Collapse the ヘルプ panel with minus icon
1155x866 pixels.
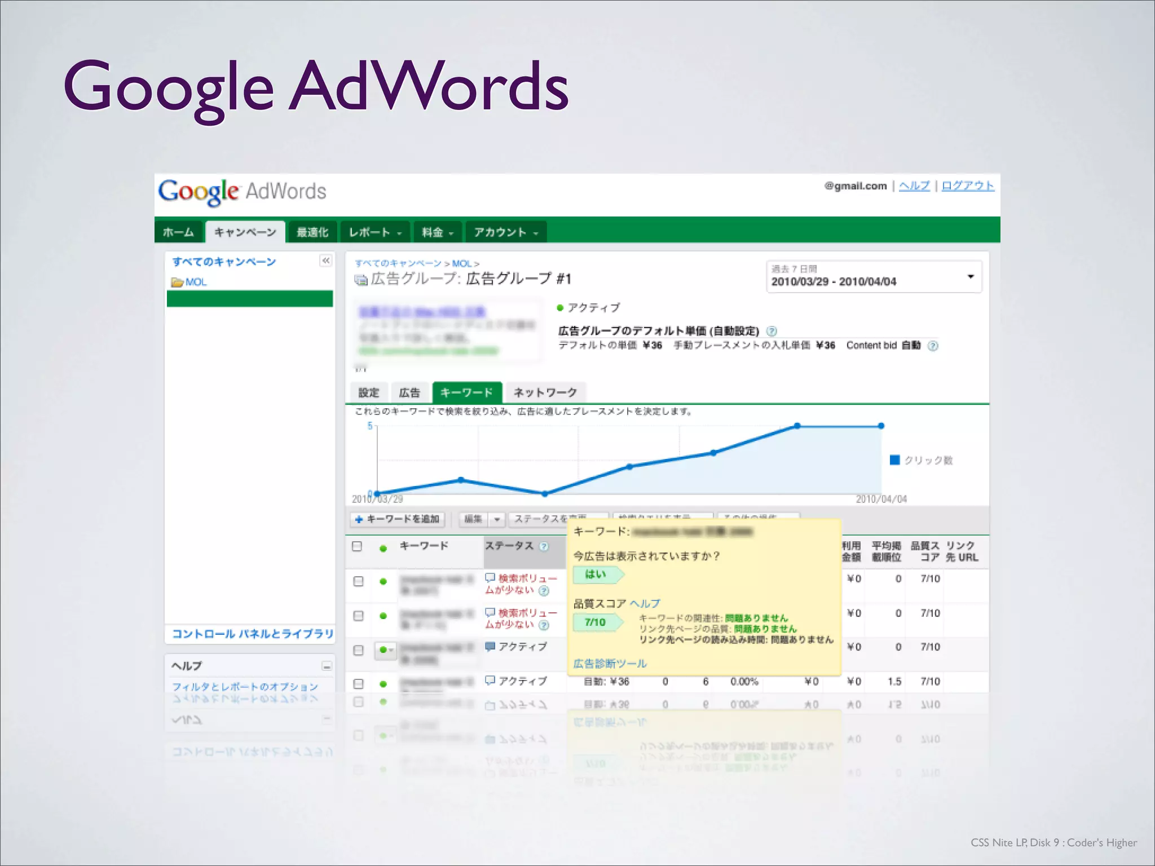[x=327, y=666]
